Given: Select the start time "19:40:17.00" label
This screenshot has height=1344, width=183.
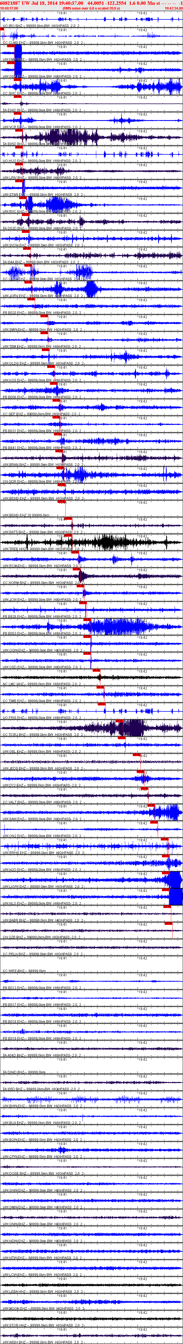Looking at the screenshot, I should point(9,8).
